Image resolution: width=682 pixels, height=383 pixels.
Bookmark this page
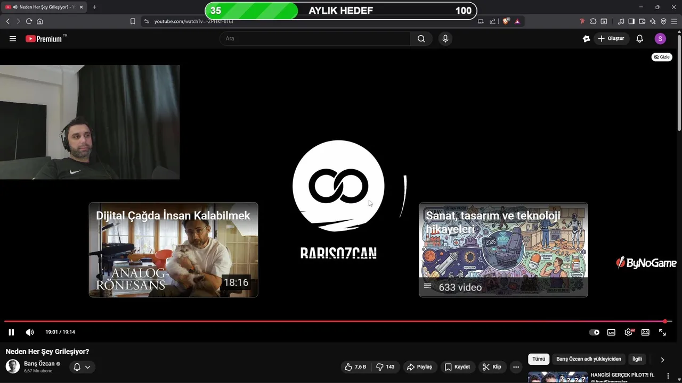133,21
